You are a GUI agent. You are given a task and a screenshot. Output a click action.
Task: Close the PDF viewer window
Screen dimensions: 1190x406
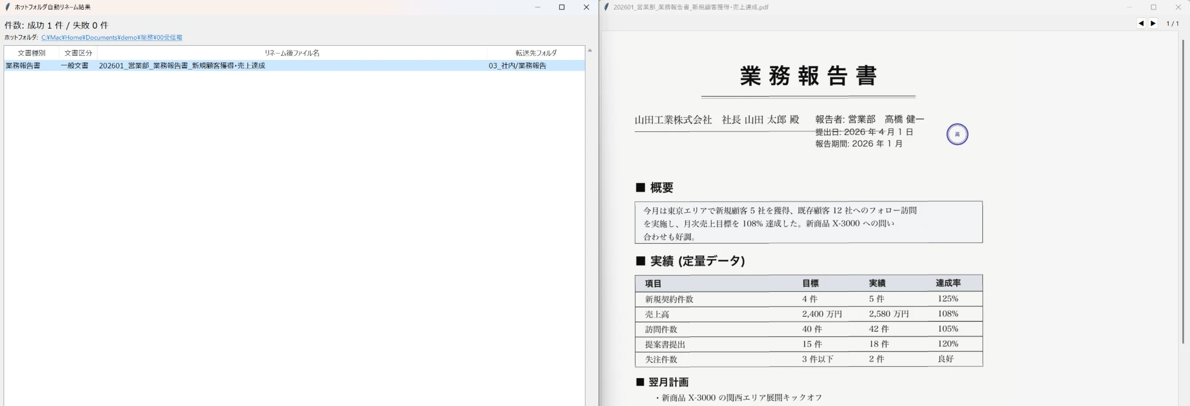coord(1178,7)
